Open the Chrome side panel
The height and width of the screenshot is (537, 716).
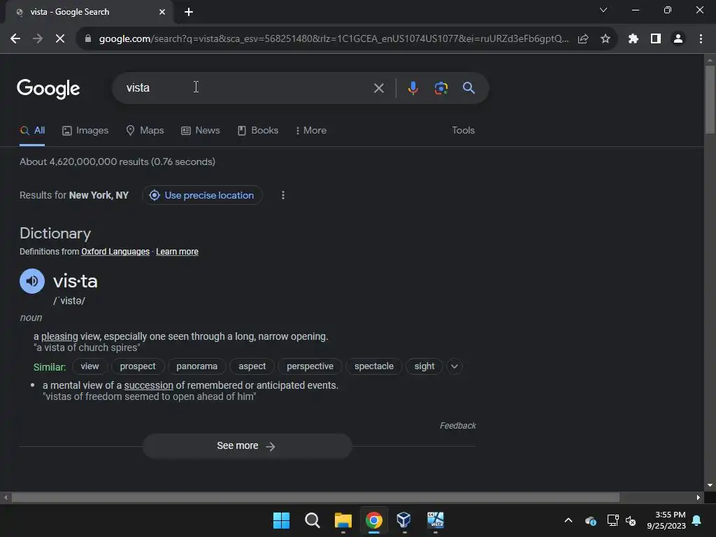point(656,39)
